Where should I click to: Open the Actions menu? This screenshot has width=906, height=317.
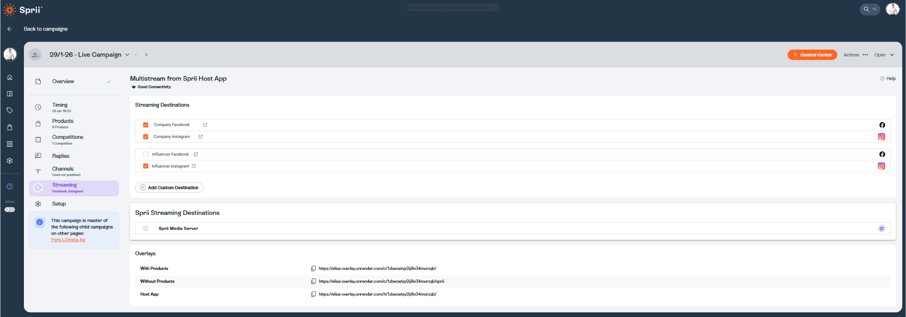point(856,55)
